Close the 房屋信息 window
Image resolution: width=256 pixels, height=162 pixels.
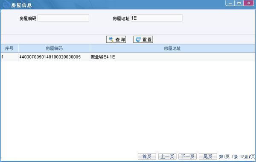249,3
